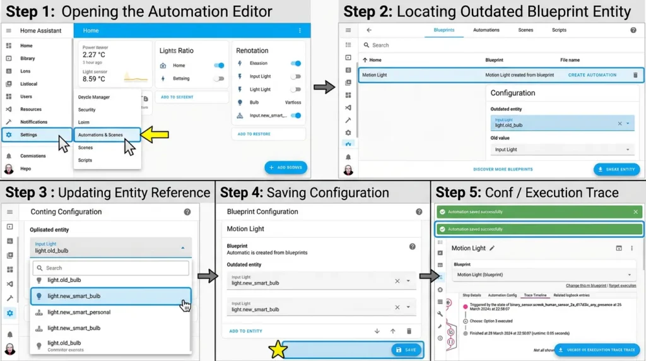Click trash icon beside ADD TO ENTITY

pos(409,331)
